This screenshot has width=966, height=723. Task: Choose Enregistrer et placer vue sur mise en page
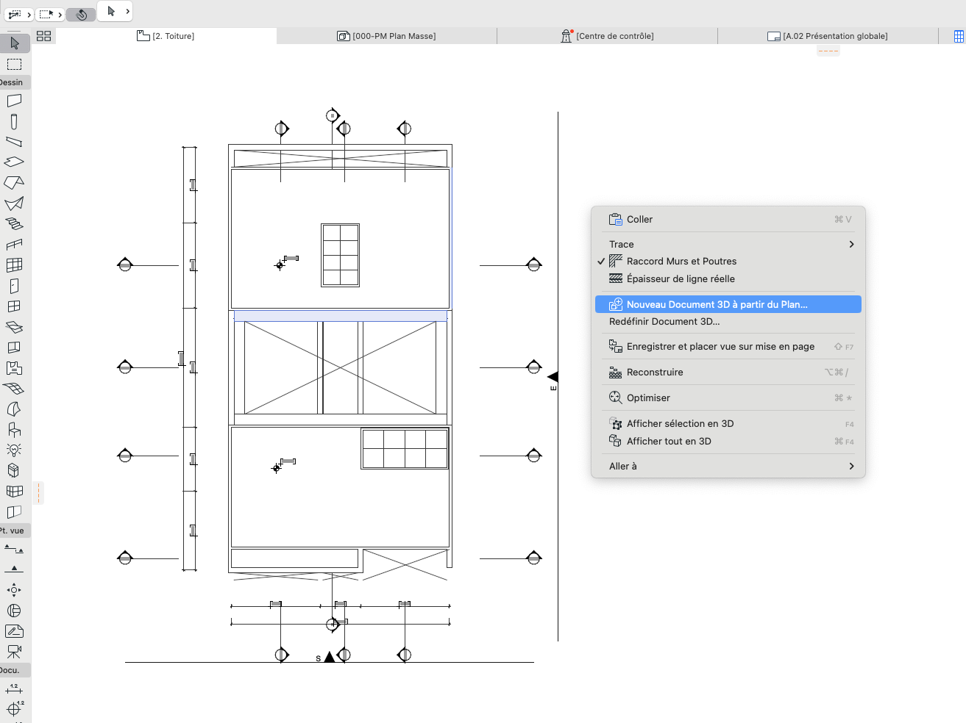728,346
